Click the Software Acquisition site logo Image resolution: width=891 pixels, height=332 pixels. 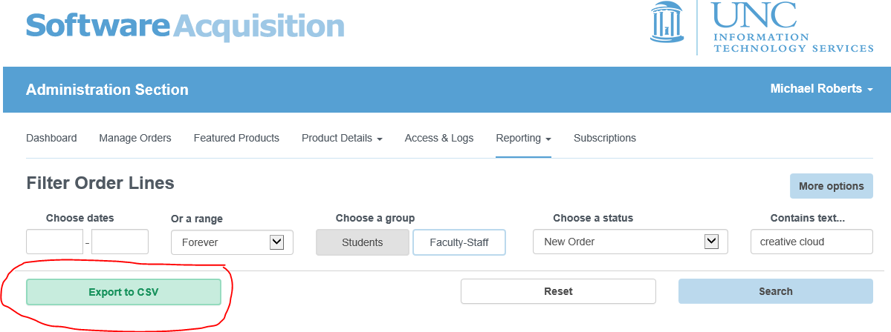185,26
